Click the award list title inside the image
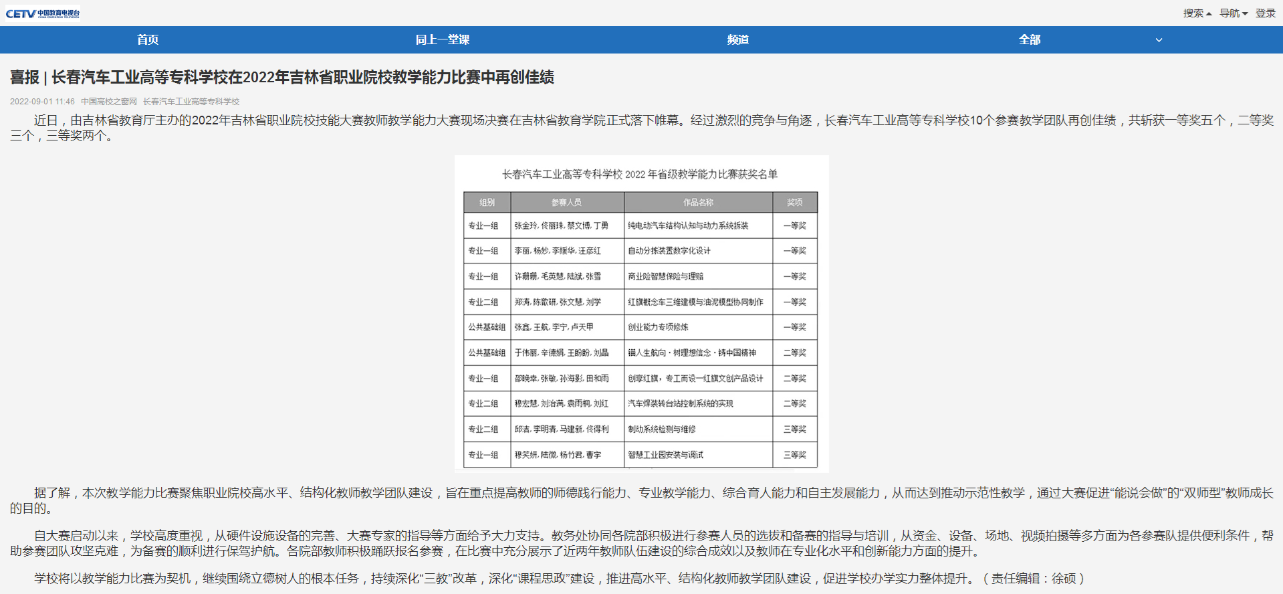This screenshot has width=1283, height=594. pos(640,175)
